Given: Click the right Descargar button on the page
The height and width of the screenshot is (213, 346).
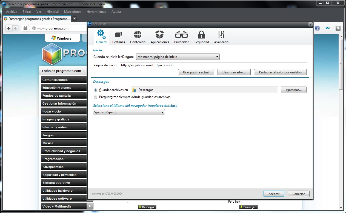Looking at the screenshot, I should [x=248, y=207].
